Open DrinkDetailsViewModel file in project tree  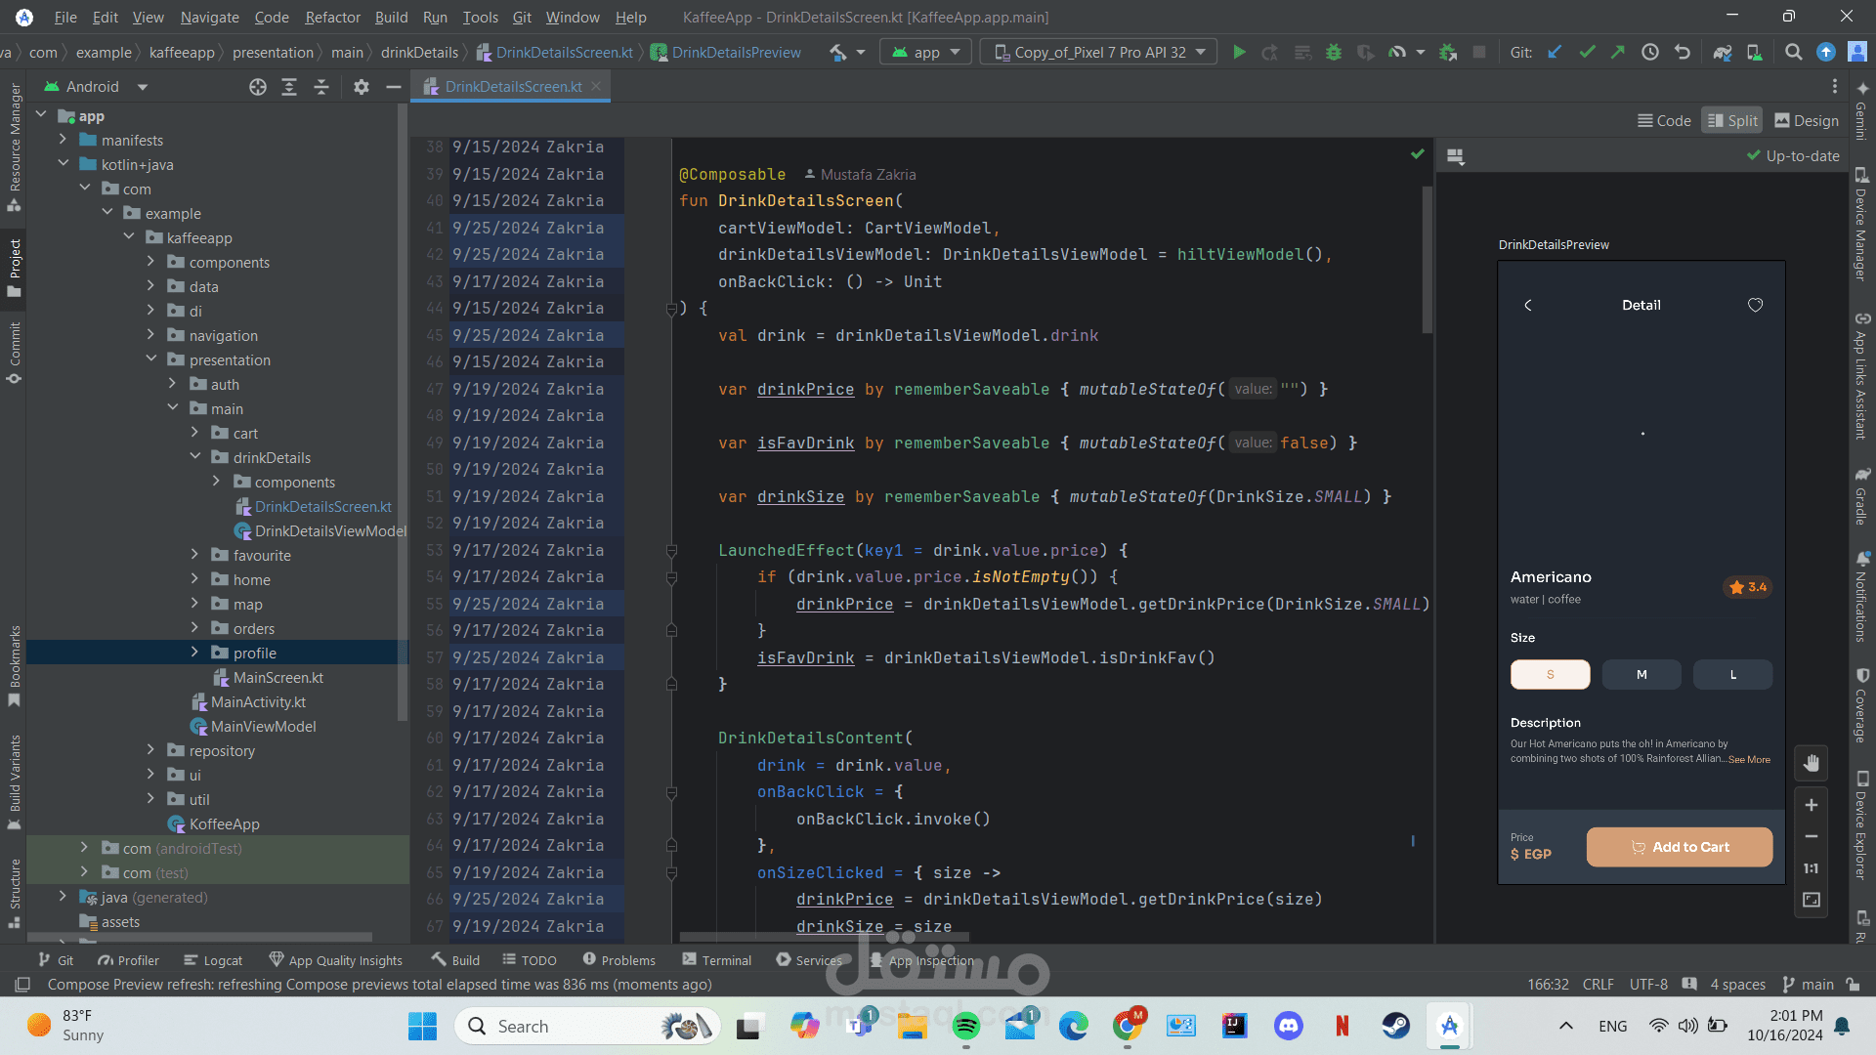(x=329, y=531)
